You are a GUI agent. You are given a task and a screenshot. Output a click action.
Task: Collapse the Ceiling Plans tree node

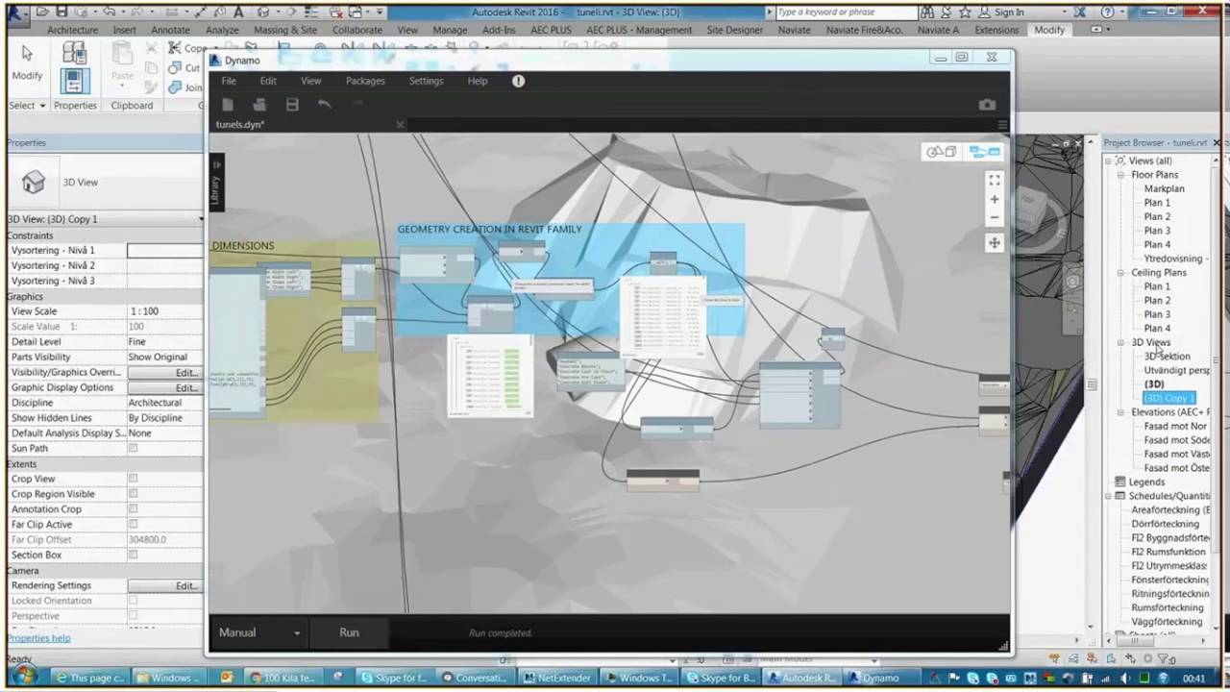1120,273
